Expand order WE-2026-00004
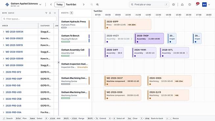 tap(3, 65)
